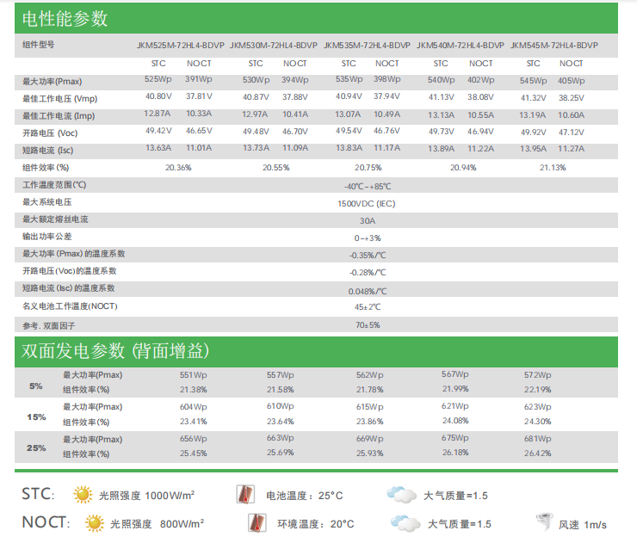The image size is (637, 543).
Task: Click the 49.73V Voc value
Action: [442, 133]
